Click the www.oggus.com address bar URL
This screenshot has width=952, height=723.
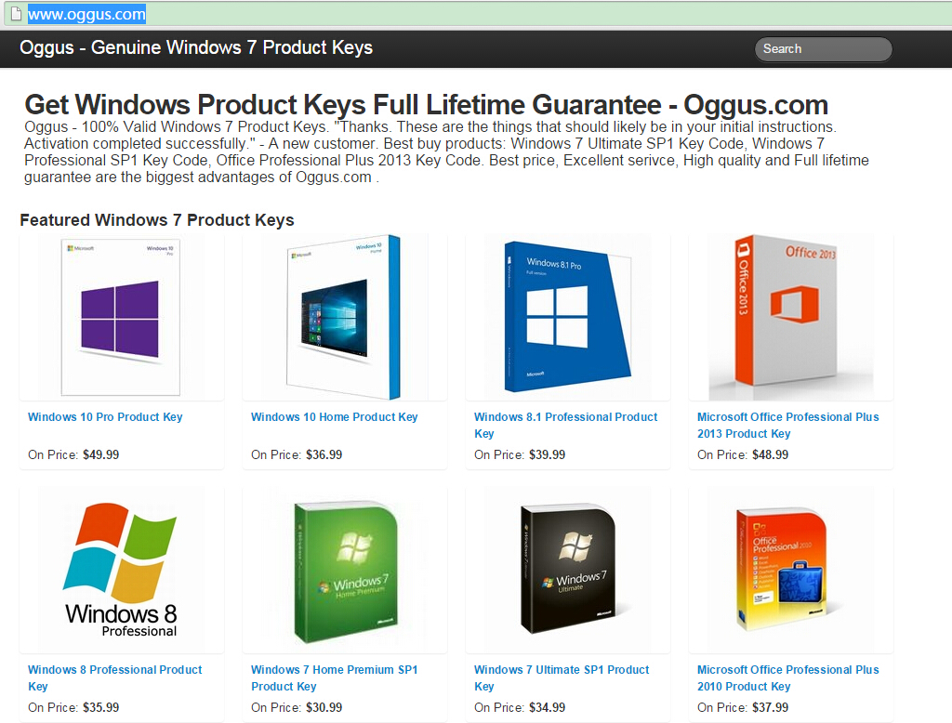coord(86,14)
